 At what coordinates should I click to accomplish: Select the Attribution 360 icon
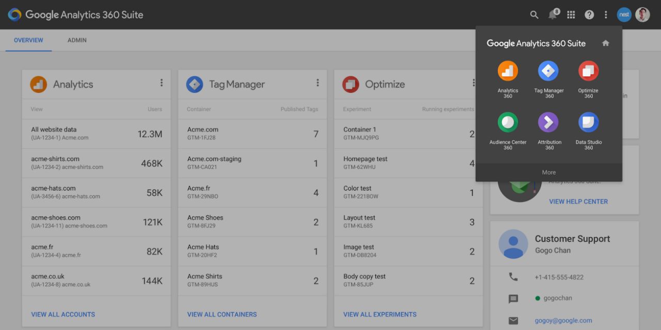548,123
